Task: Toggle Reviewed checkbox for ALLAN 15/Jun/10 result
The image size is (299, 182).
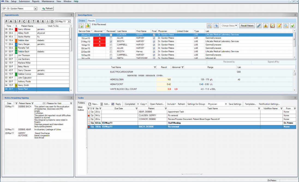Action: click(x=111, y=38)
